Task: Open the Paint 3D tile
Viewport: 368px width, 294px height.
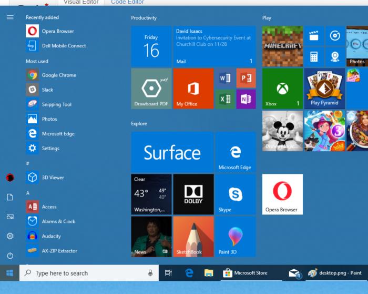Action: pyautogui.click(x=235, y=236)
